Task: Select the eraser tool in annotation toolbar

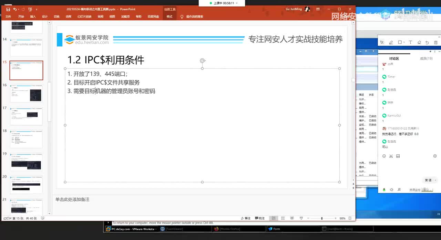Action: point(419,42)
